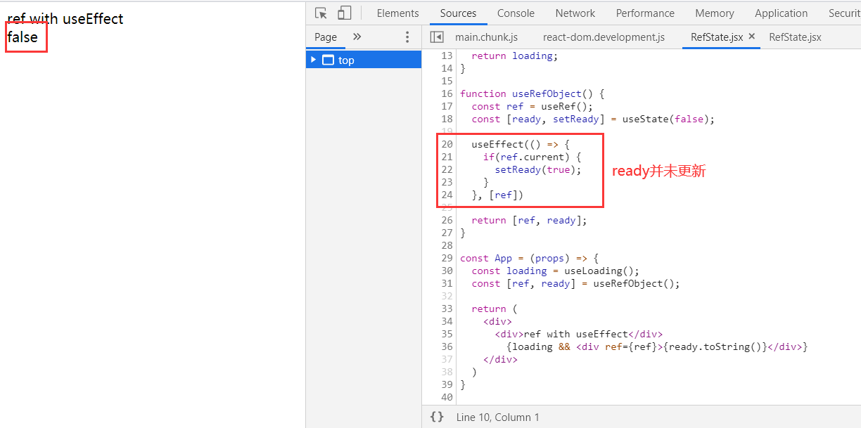Click line number 26 in the gutter

click(447, 220)
